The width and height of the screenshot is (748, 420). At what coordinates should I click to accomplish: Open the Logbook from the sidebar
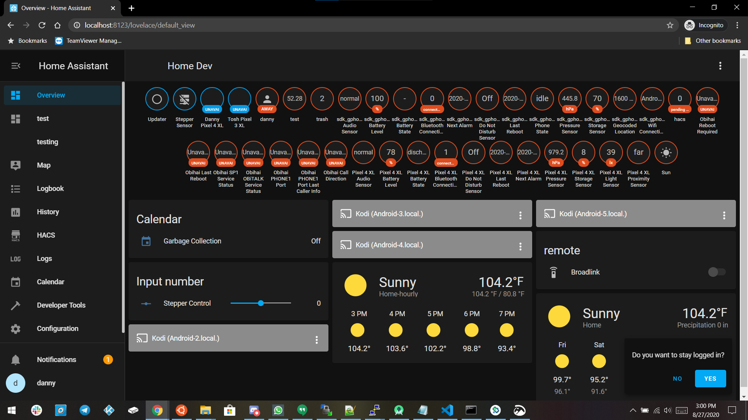pos(50,188)
